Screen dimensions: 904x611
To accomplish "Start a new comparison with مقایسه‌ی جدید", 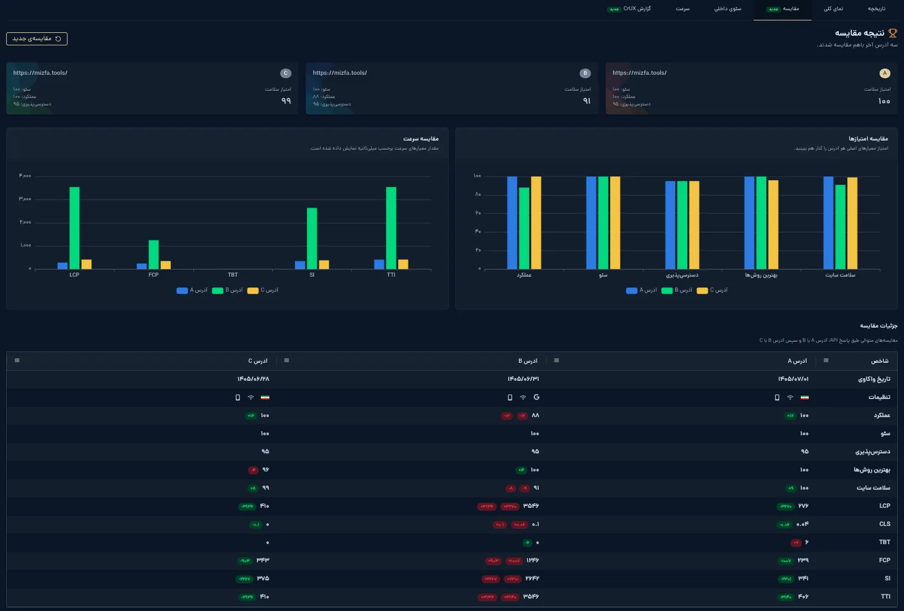I will coord(37,39).
